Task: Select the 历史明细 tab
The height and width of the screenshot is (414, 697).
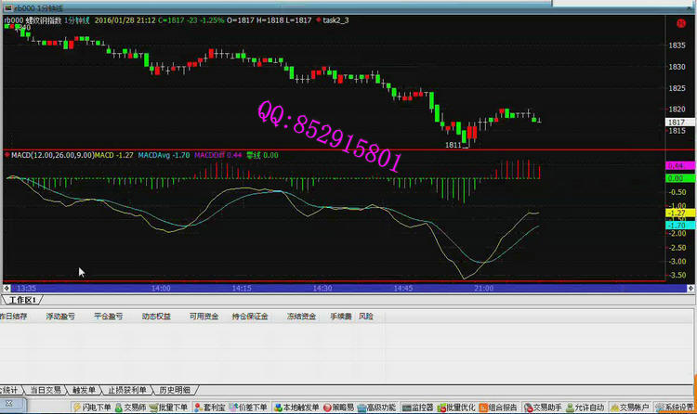Action: pyautogui.click(x=175, y=389)
